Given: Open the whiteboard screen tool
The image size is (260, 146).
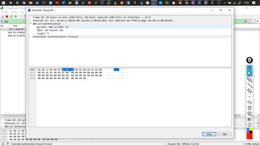Looking at the screenshot, I should (x=249, y=114).
